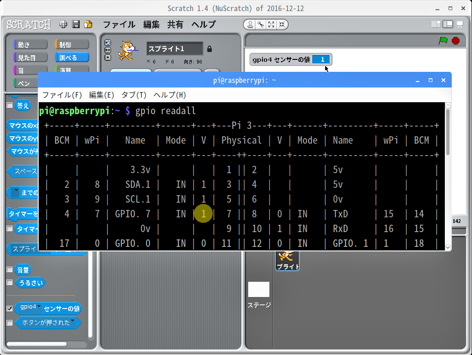Viewport: 472px width, 355px height.
Task: Open the 編集 menu in Scratch
Action: click(151, 24)
